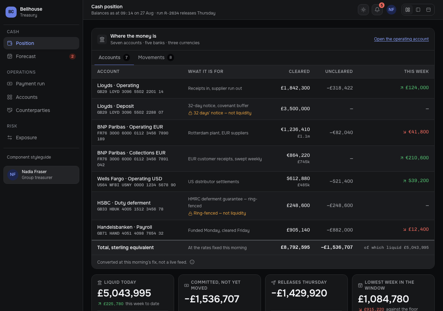Click the £3,500,000 cleared balance
443x311 pixels.
tap(295, 109)
